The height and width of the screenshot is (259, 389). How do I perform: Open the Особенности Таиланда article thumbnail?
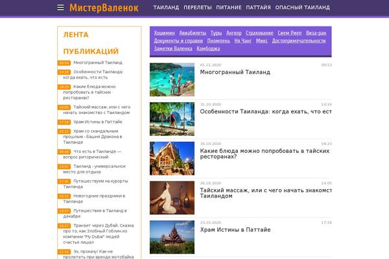[172, 119]
